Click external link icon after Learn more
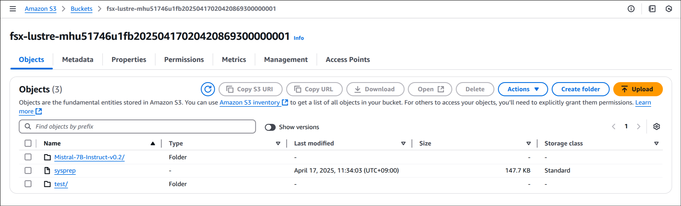Screen dimensions: 681x206 (x=39, y=111)
